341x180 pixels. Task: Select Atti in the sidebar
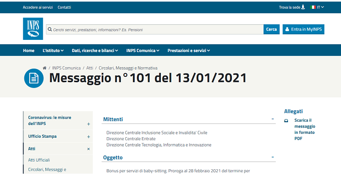pos(32,149)
